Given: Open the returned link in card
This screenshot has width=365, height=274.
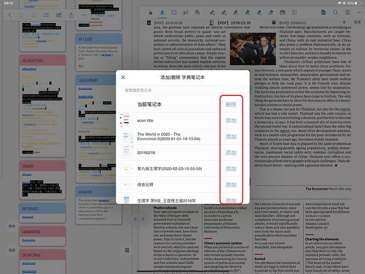Looking at the screenshot, I should click(28, 217).
